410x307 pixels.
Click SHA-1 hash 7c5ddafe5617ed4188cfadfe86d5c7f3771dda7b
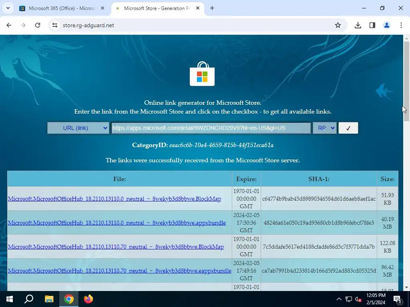(319, 247)
